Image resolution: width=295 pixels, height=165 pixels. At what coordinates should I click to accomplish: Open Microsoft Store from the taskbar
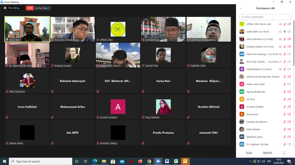pyautogui.click(x=113, y=161)
